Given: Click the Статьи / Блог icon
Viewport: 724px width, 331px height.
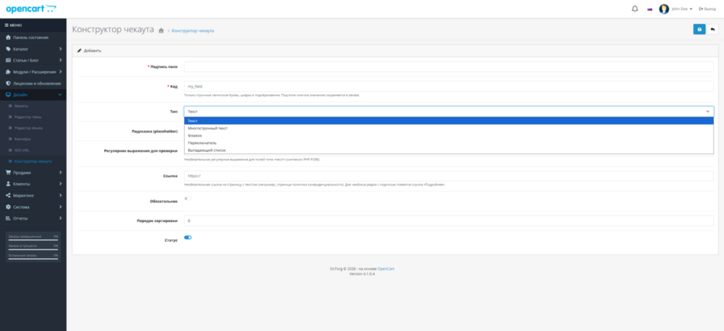Looking at the screenshot, I should (x=8, y=61).
